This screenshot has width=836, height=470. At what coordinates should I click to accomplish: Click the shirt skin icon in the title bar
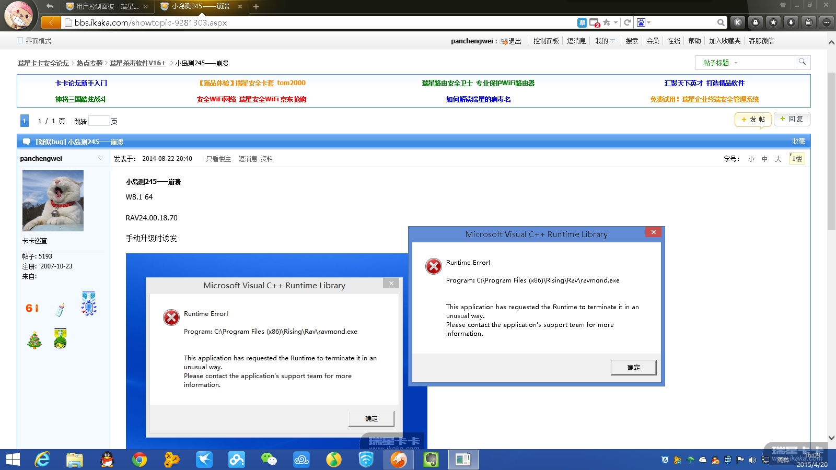(783, 5)
